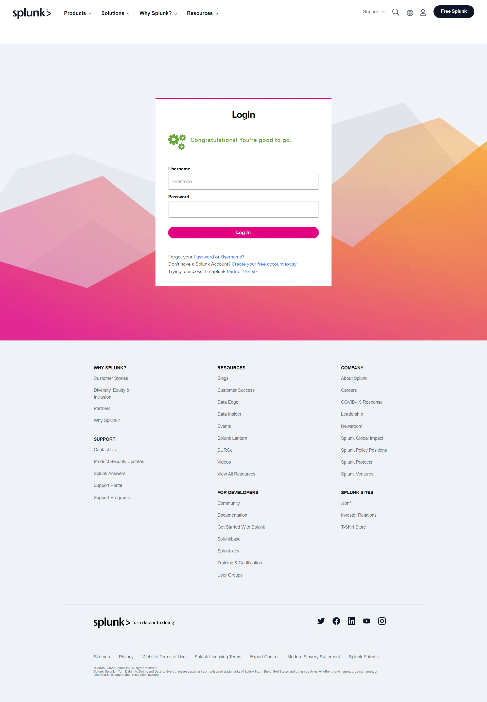Open Splunk's YouTube channel icon
This screenshot has width=487, height=702.
point(367,621)
